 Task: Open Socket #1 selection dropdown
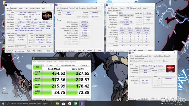point(20,47)
